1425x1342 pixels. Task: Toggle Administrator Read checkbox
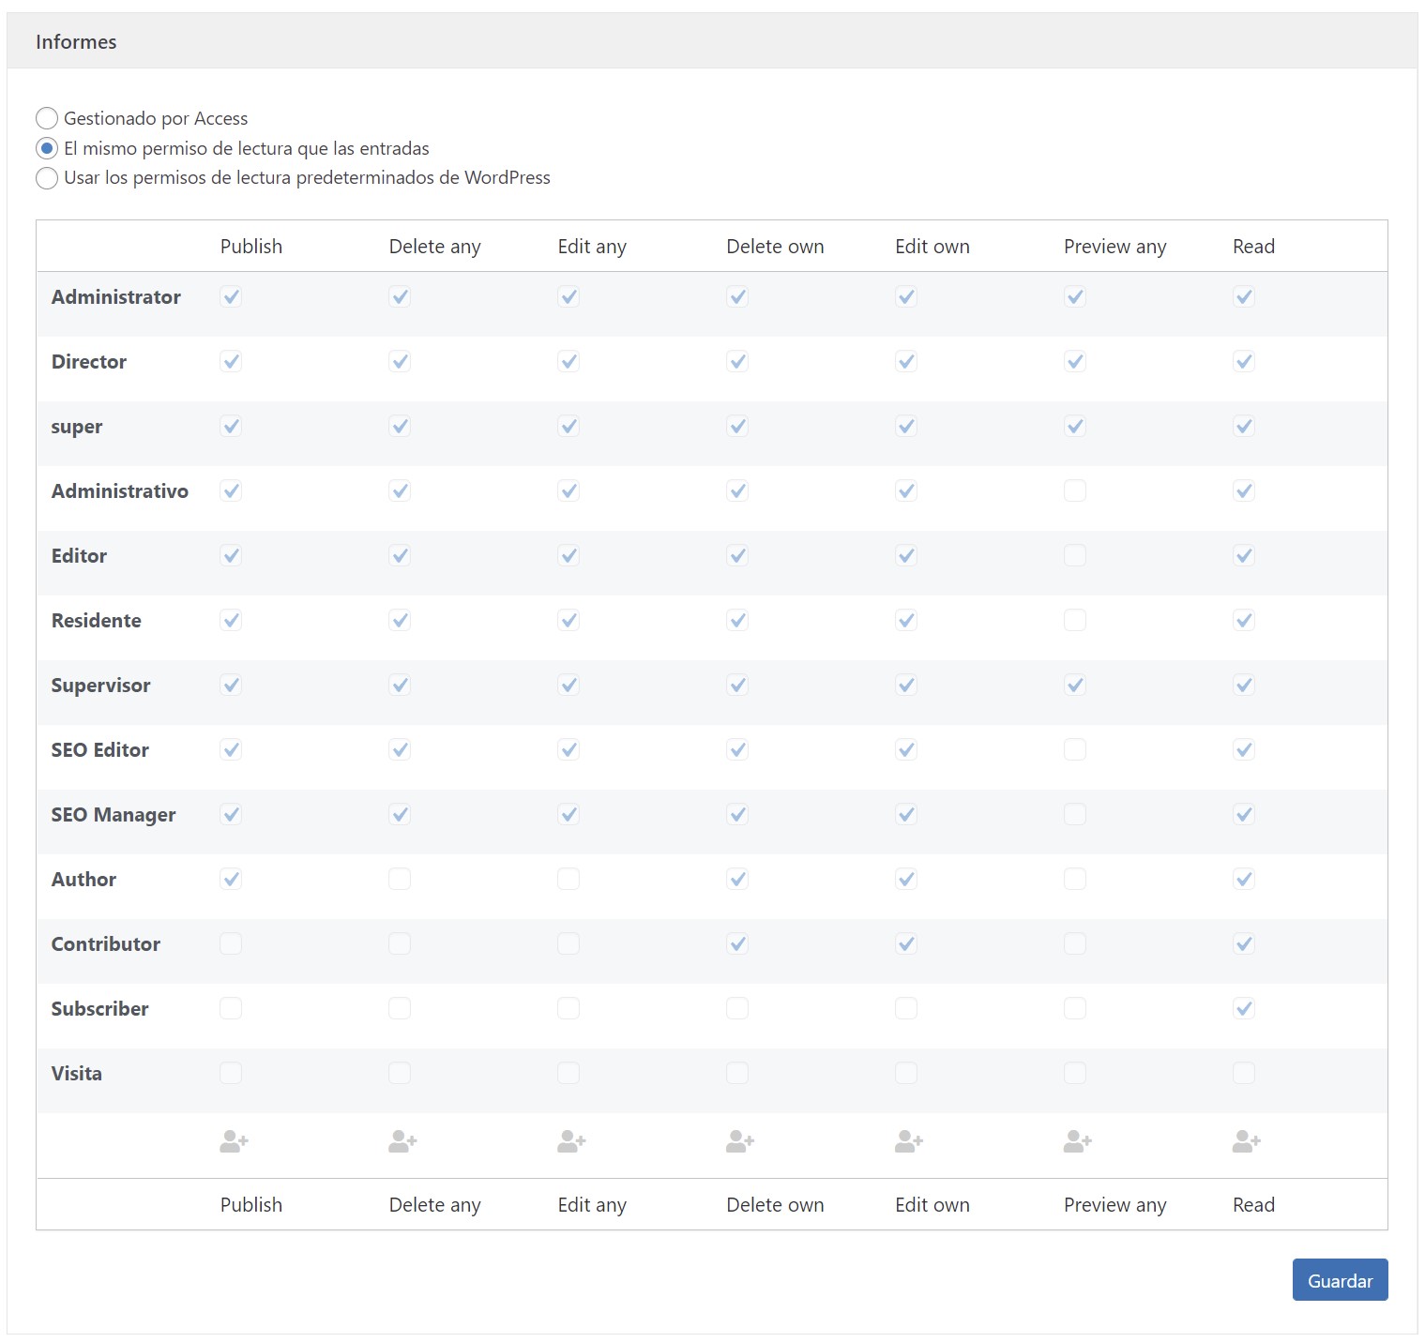(1244, 296)
